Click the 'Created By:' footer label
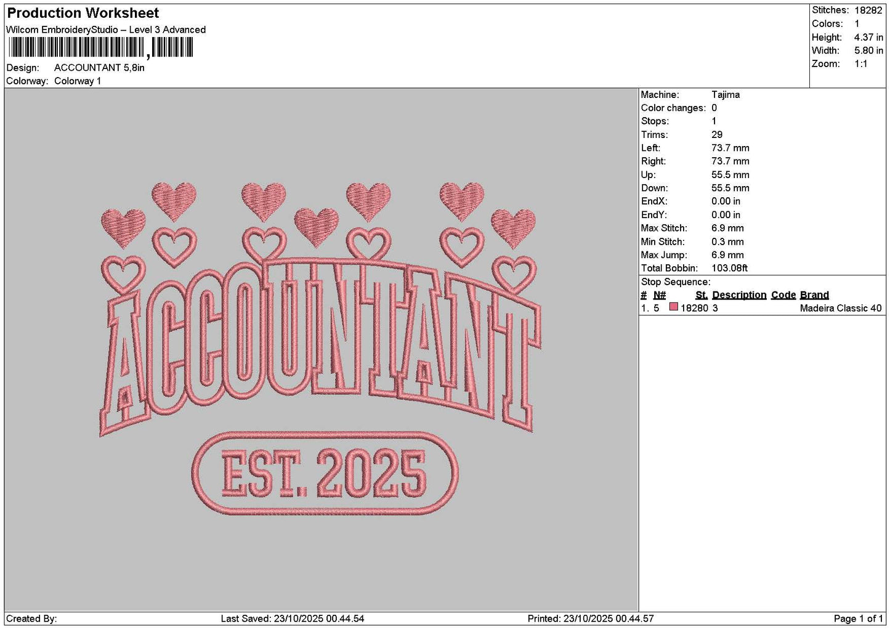 tap(31, 619)
